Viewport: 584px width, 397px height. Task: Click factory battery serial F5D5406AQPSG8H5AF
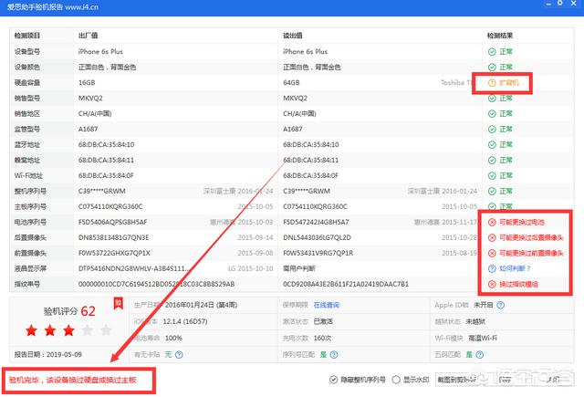pyautogui.click(x=112, y=223)
